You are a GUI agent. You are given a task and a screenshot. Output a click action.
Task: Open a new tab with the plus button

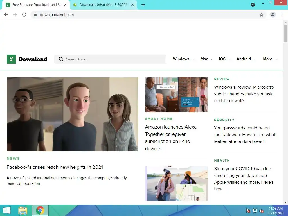point(143,5)
